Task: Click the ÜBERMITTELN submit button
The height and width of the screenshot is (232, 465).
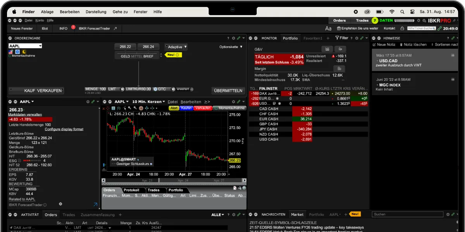Action: 229,90
